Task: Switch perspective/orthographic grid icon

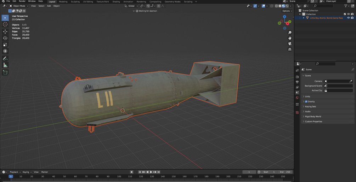Action: [x=290, y=49]
